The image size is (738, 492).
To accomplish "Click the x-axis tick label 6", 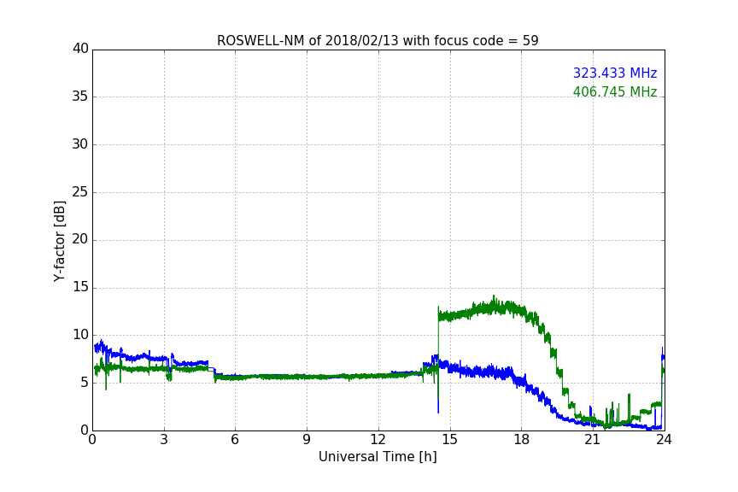I will pyautogui.click(x=235, y=440).
